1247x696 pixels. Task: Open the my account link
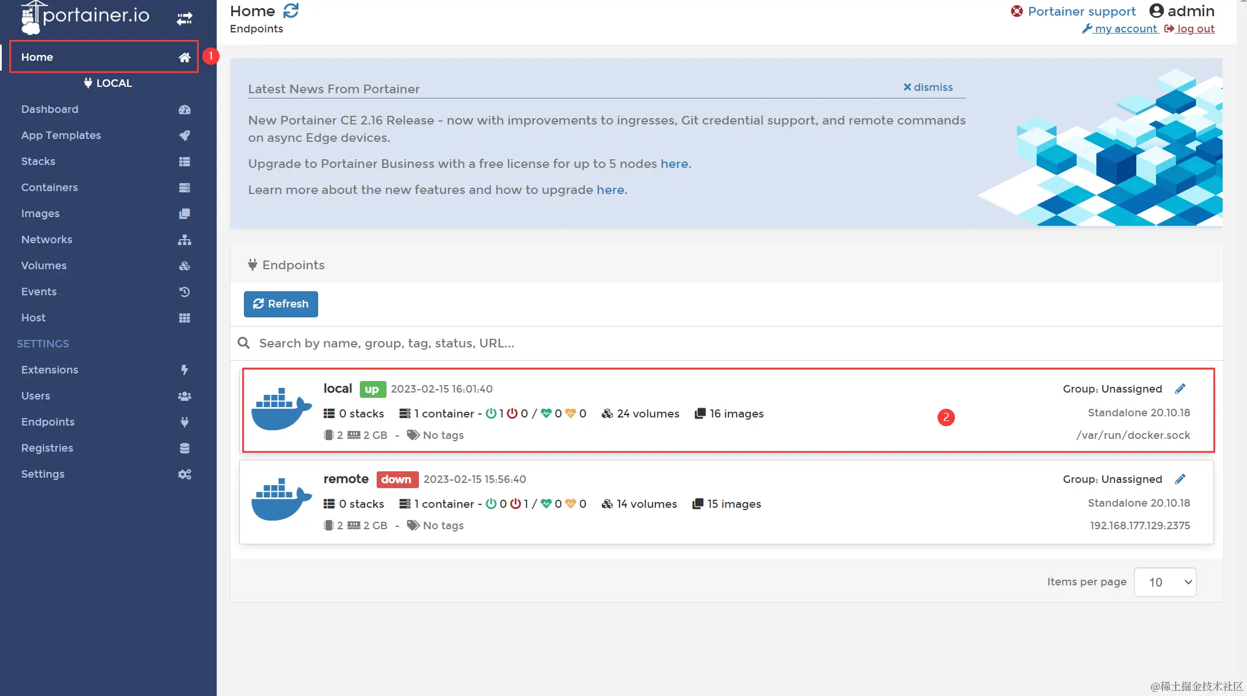(1125, 28)
